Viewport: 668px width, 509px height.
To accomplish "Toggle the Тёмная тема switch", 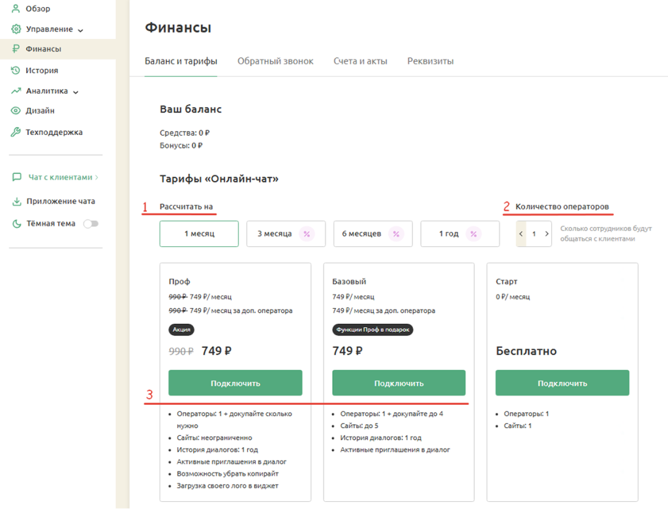I will 91,224.
